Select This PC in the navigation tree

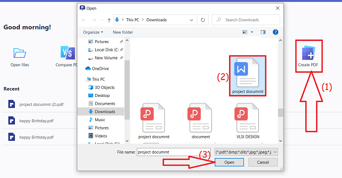tap(95, 79)
